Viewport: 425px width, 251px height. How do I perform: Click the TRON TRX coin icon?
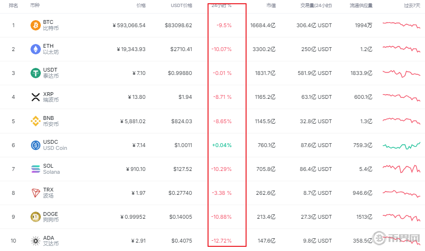(36, 193)
